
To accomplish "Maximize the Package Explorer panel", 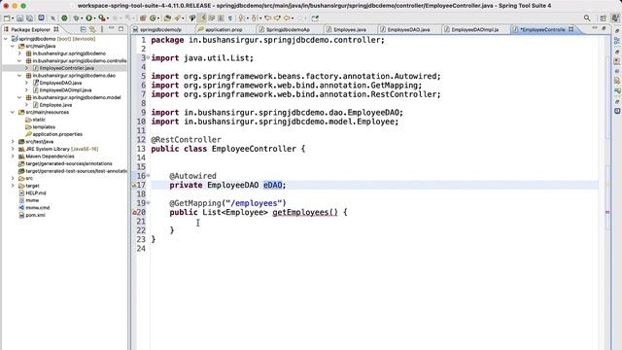I will [x=121, y=29].
